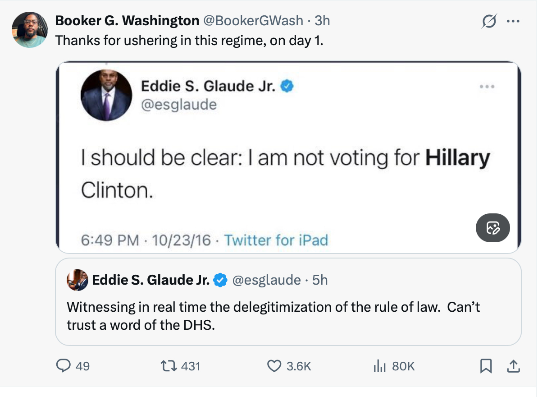The height and width of the screenshot is (397, 538).
Task: Click Eddie S. Glaude Jr. quoted name
Action: pos(150,280)
